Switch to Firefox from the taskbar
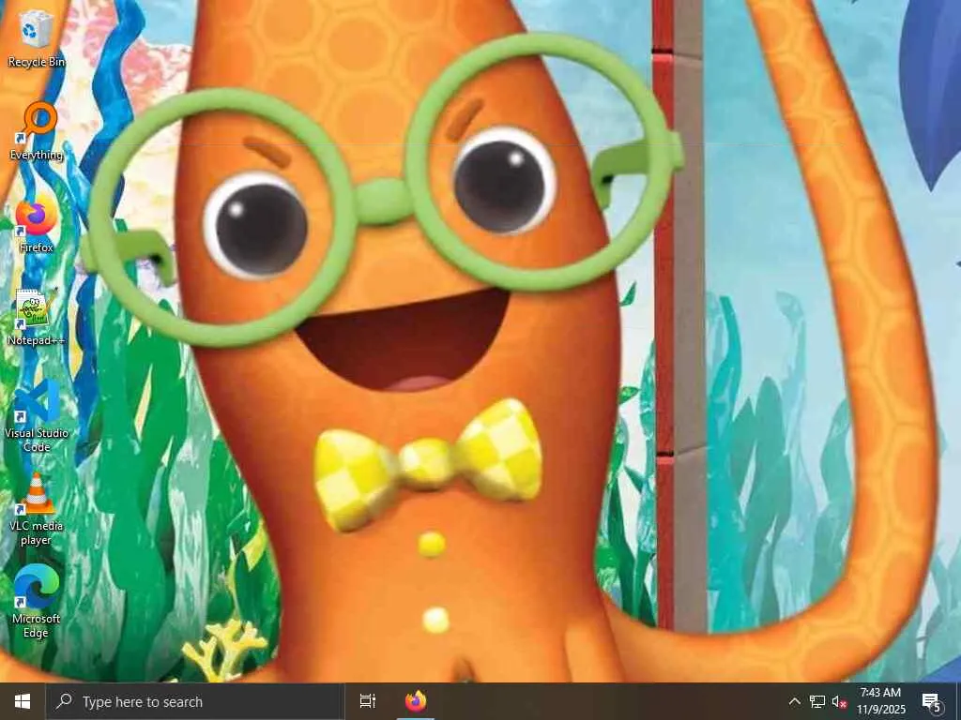Screen dimensions: 961x720 point(416,701)
